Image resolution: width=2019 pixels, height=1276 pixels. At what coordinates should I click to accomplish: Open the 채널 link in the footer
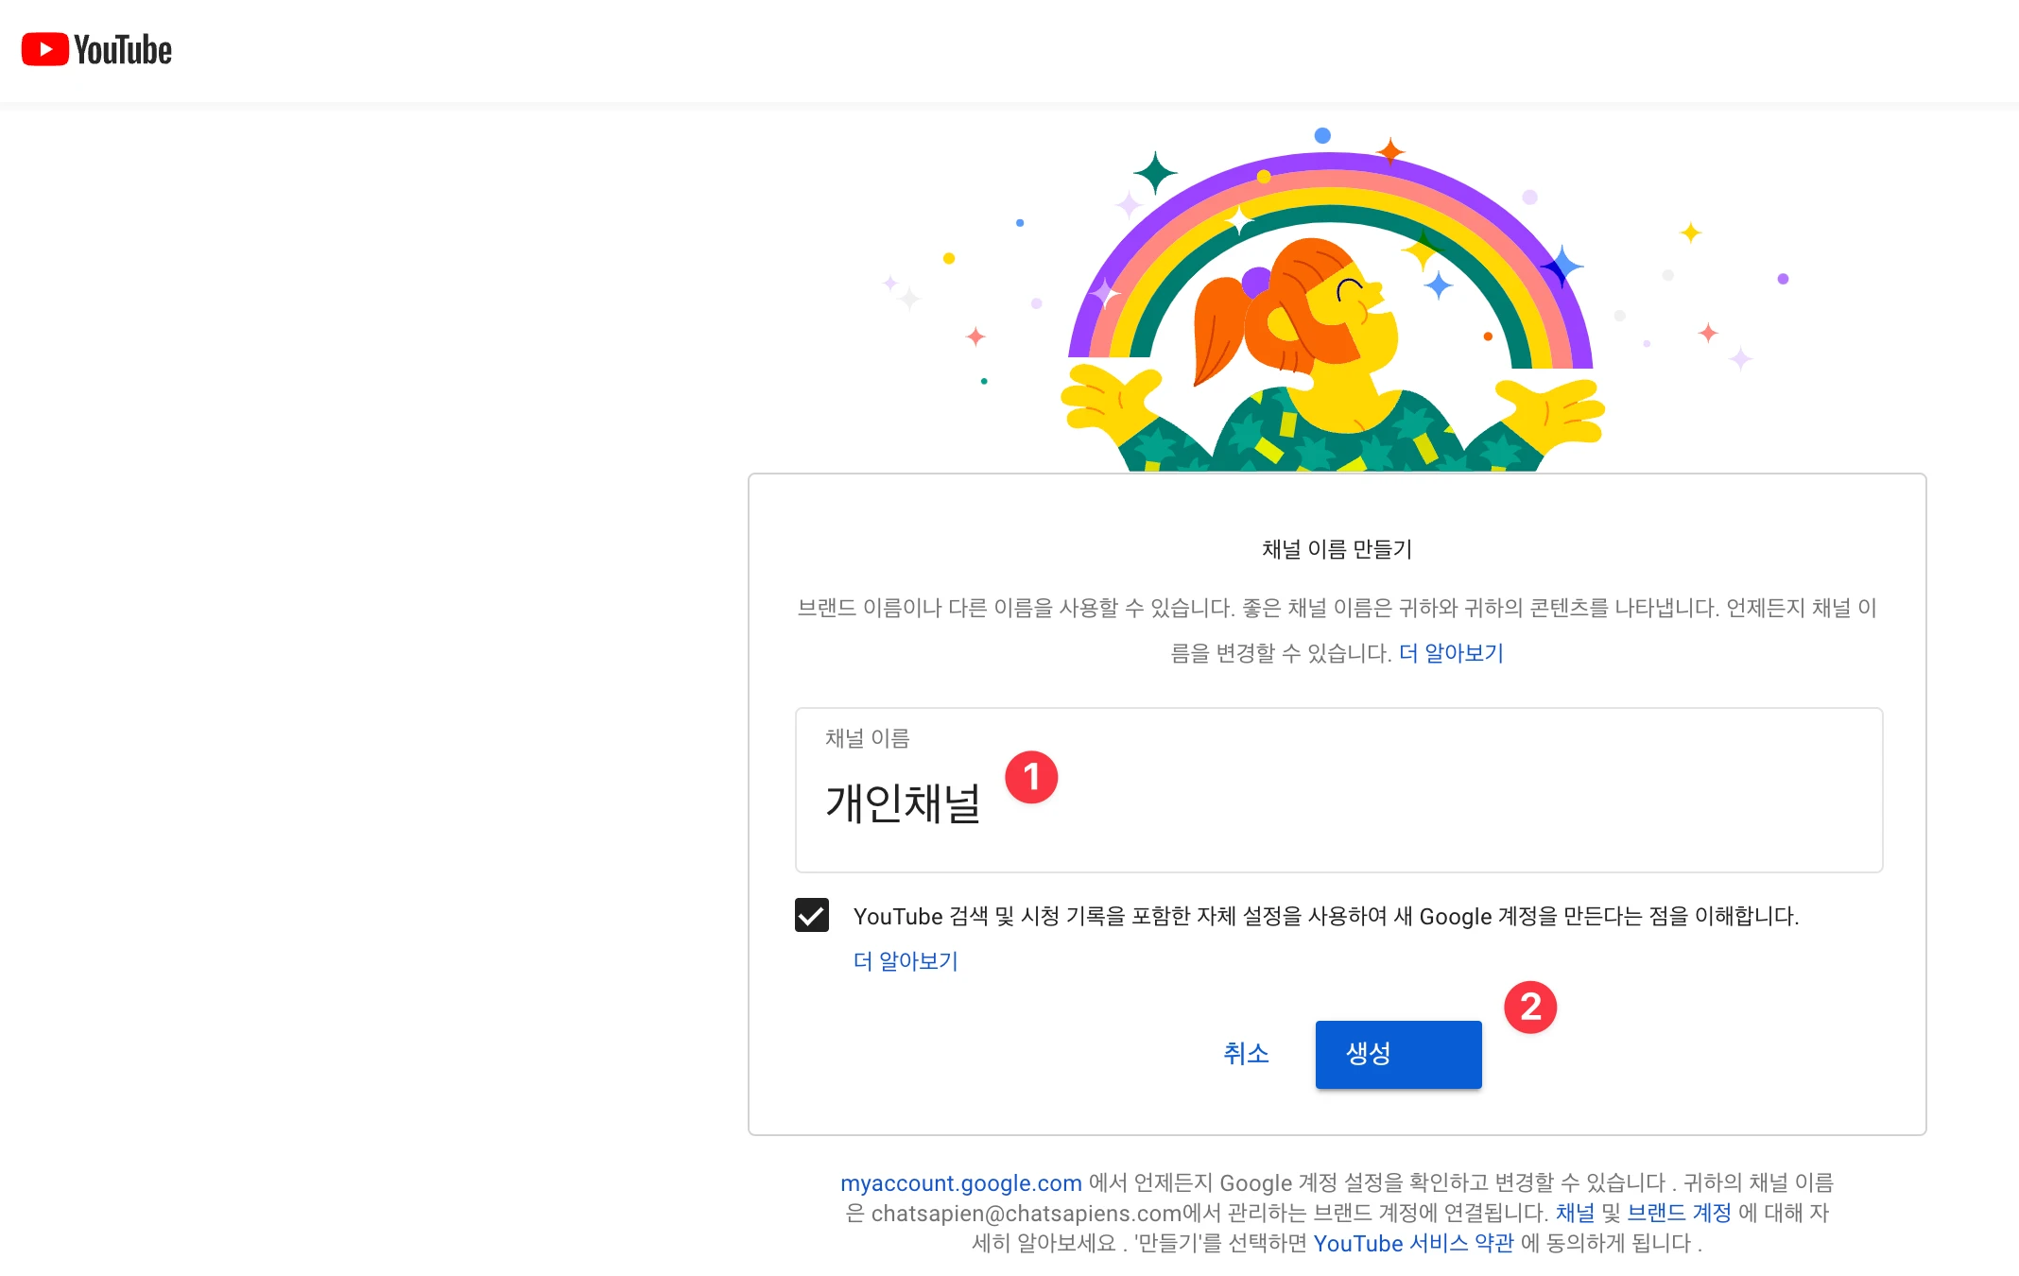(x=1575, y=1213)
